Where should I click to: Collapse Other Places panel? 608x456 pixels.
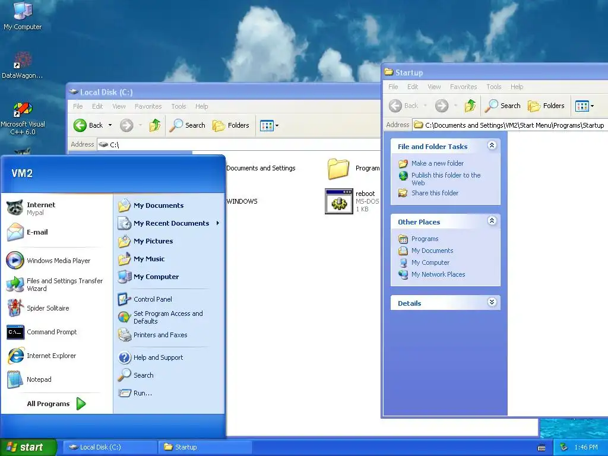[492, 221]
